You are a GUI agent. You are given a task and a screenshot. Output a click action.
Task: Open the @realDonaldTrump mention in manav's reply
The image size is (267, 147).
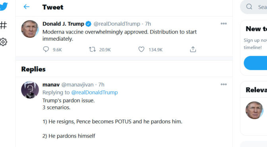(x=95, y=92)
